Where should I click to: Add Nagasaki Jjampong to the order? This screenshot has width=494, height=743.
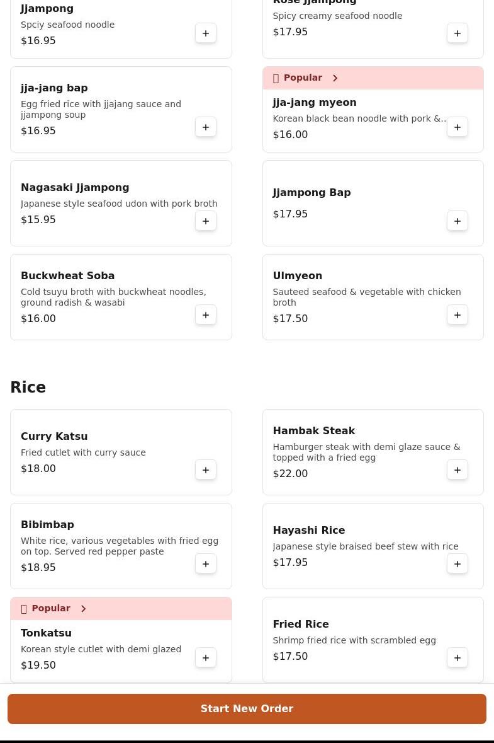[x=206, y=221]
